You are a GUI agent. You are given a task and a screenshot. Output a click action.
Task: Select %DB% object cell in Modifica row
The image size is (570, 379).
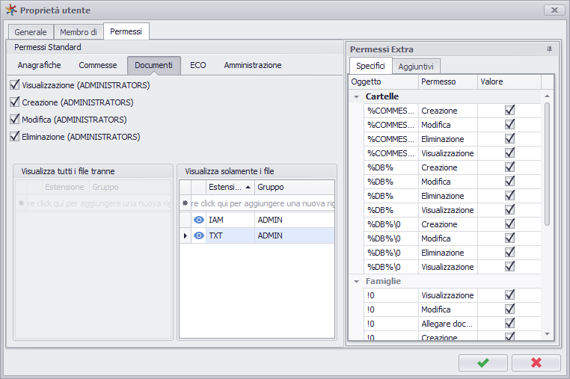coord(391,182)
